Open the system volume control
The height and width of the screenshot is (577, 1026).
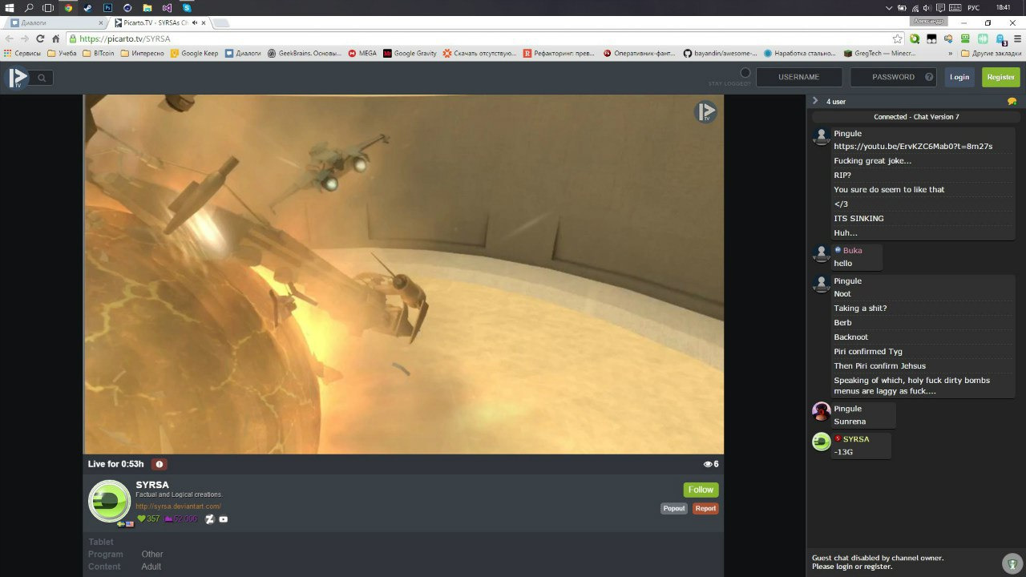tap(926, 7)
